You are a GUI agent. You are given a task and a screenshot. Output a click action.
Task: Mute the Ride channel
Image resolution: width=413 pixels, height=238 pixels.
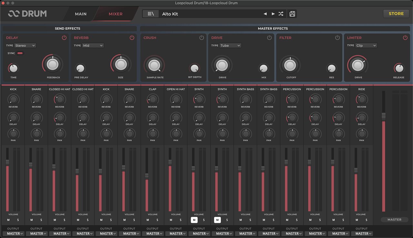(357, 220)
